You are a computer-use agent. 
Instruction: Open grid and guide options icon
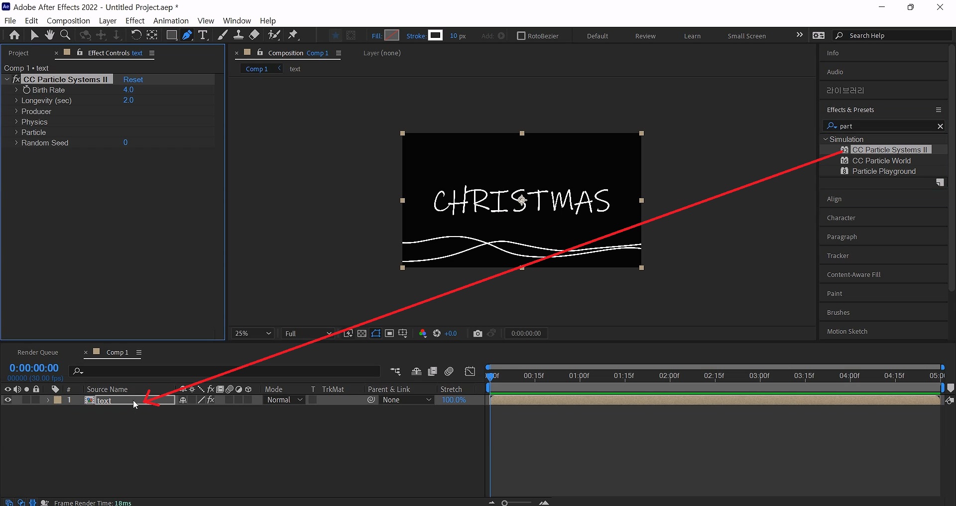tap(403, 333)
